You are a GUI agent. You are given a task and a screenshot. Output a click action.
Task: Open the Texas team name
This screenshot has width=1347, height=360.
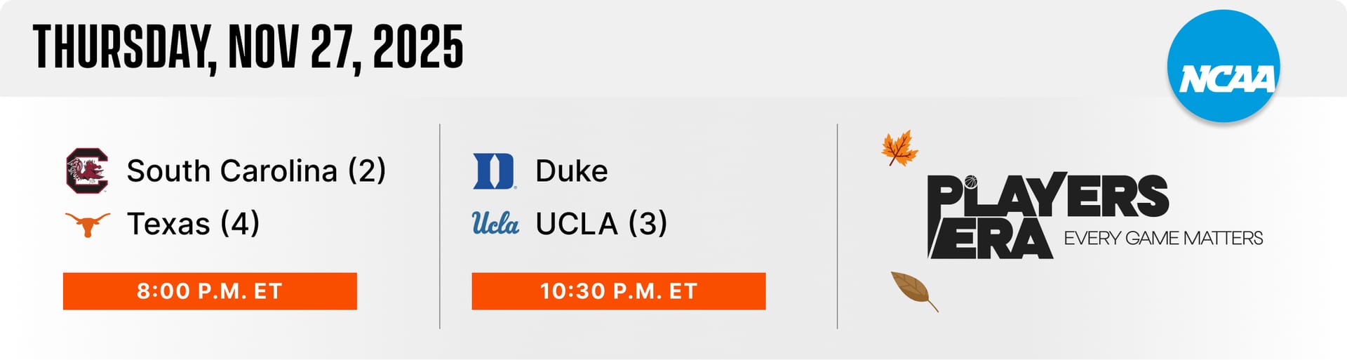tap(168, 225)
